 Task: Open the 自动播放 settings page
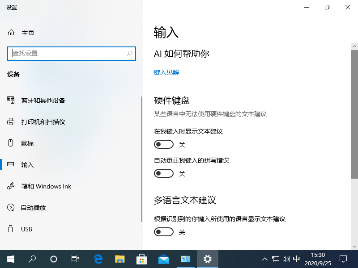tap(33, 207)
